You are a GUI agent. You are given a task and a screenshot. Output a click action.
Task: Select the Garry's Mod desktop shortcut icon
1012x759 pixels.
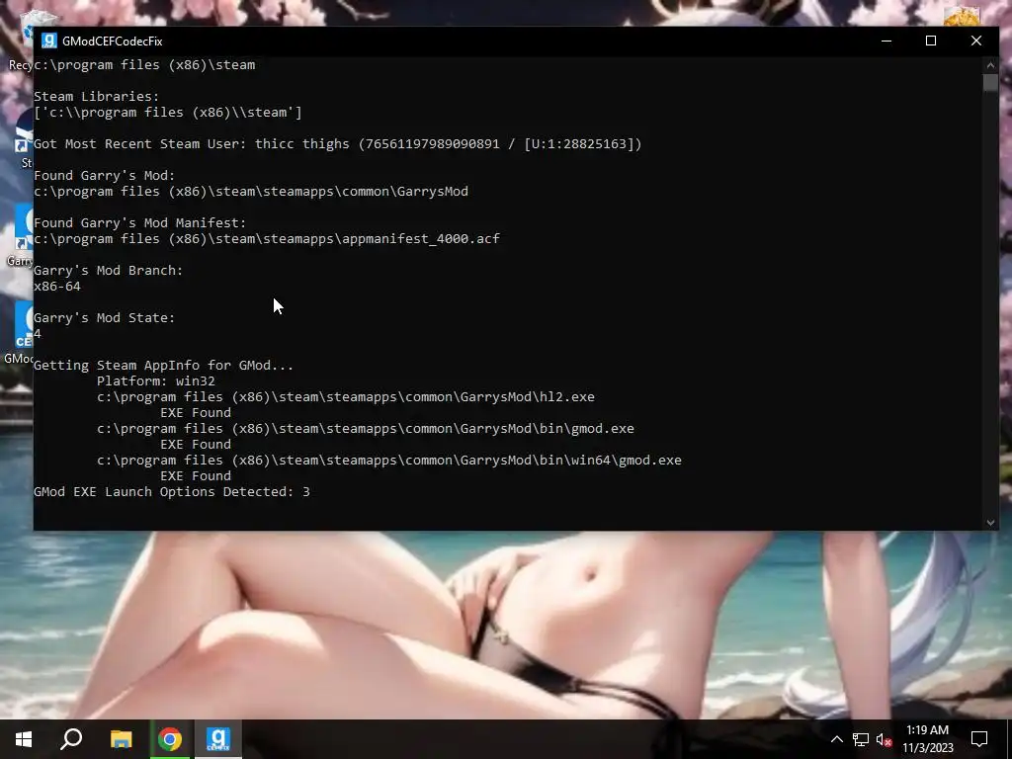click(x=20, y=235)
